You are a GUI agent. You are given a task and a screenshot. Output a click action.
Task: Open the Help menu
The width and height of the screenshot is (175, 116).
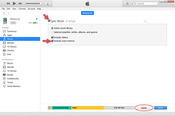click(39, 9)
